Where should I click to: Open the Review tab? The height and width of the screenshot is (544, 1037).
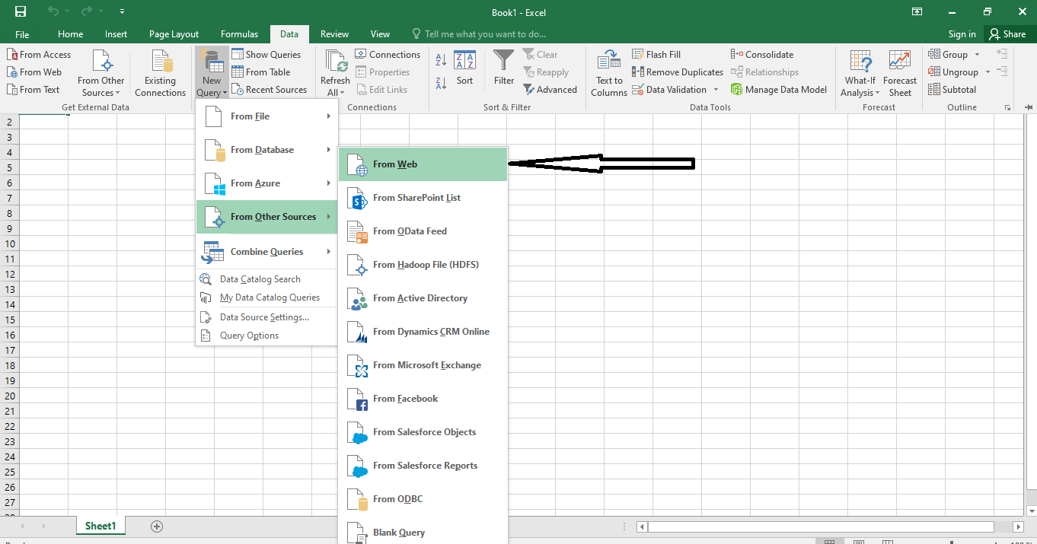[x=334, y=33]
